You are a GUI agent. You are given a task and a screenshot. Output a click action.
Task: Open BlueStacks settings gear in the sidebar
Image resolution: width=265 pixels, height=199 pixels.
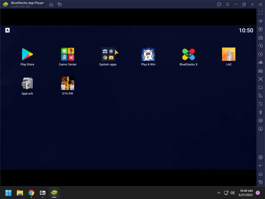[261, 157]
